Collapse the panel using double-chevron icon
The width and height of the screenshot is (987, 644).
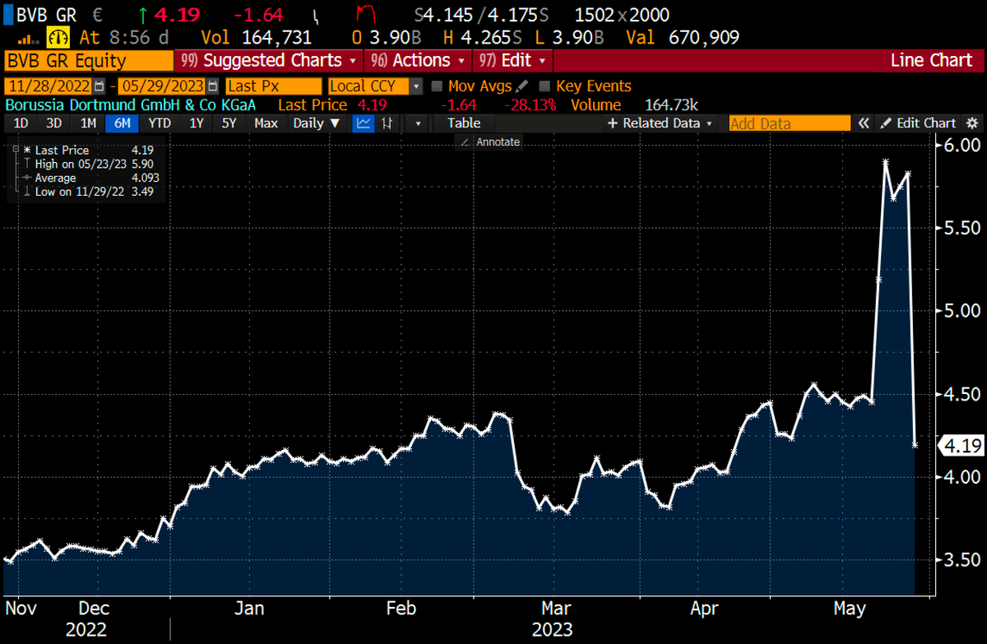863,123
